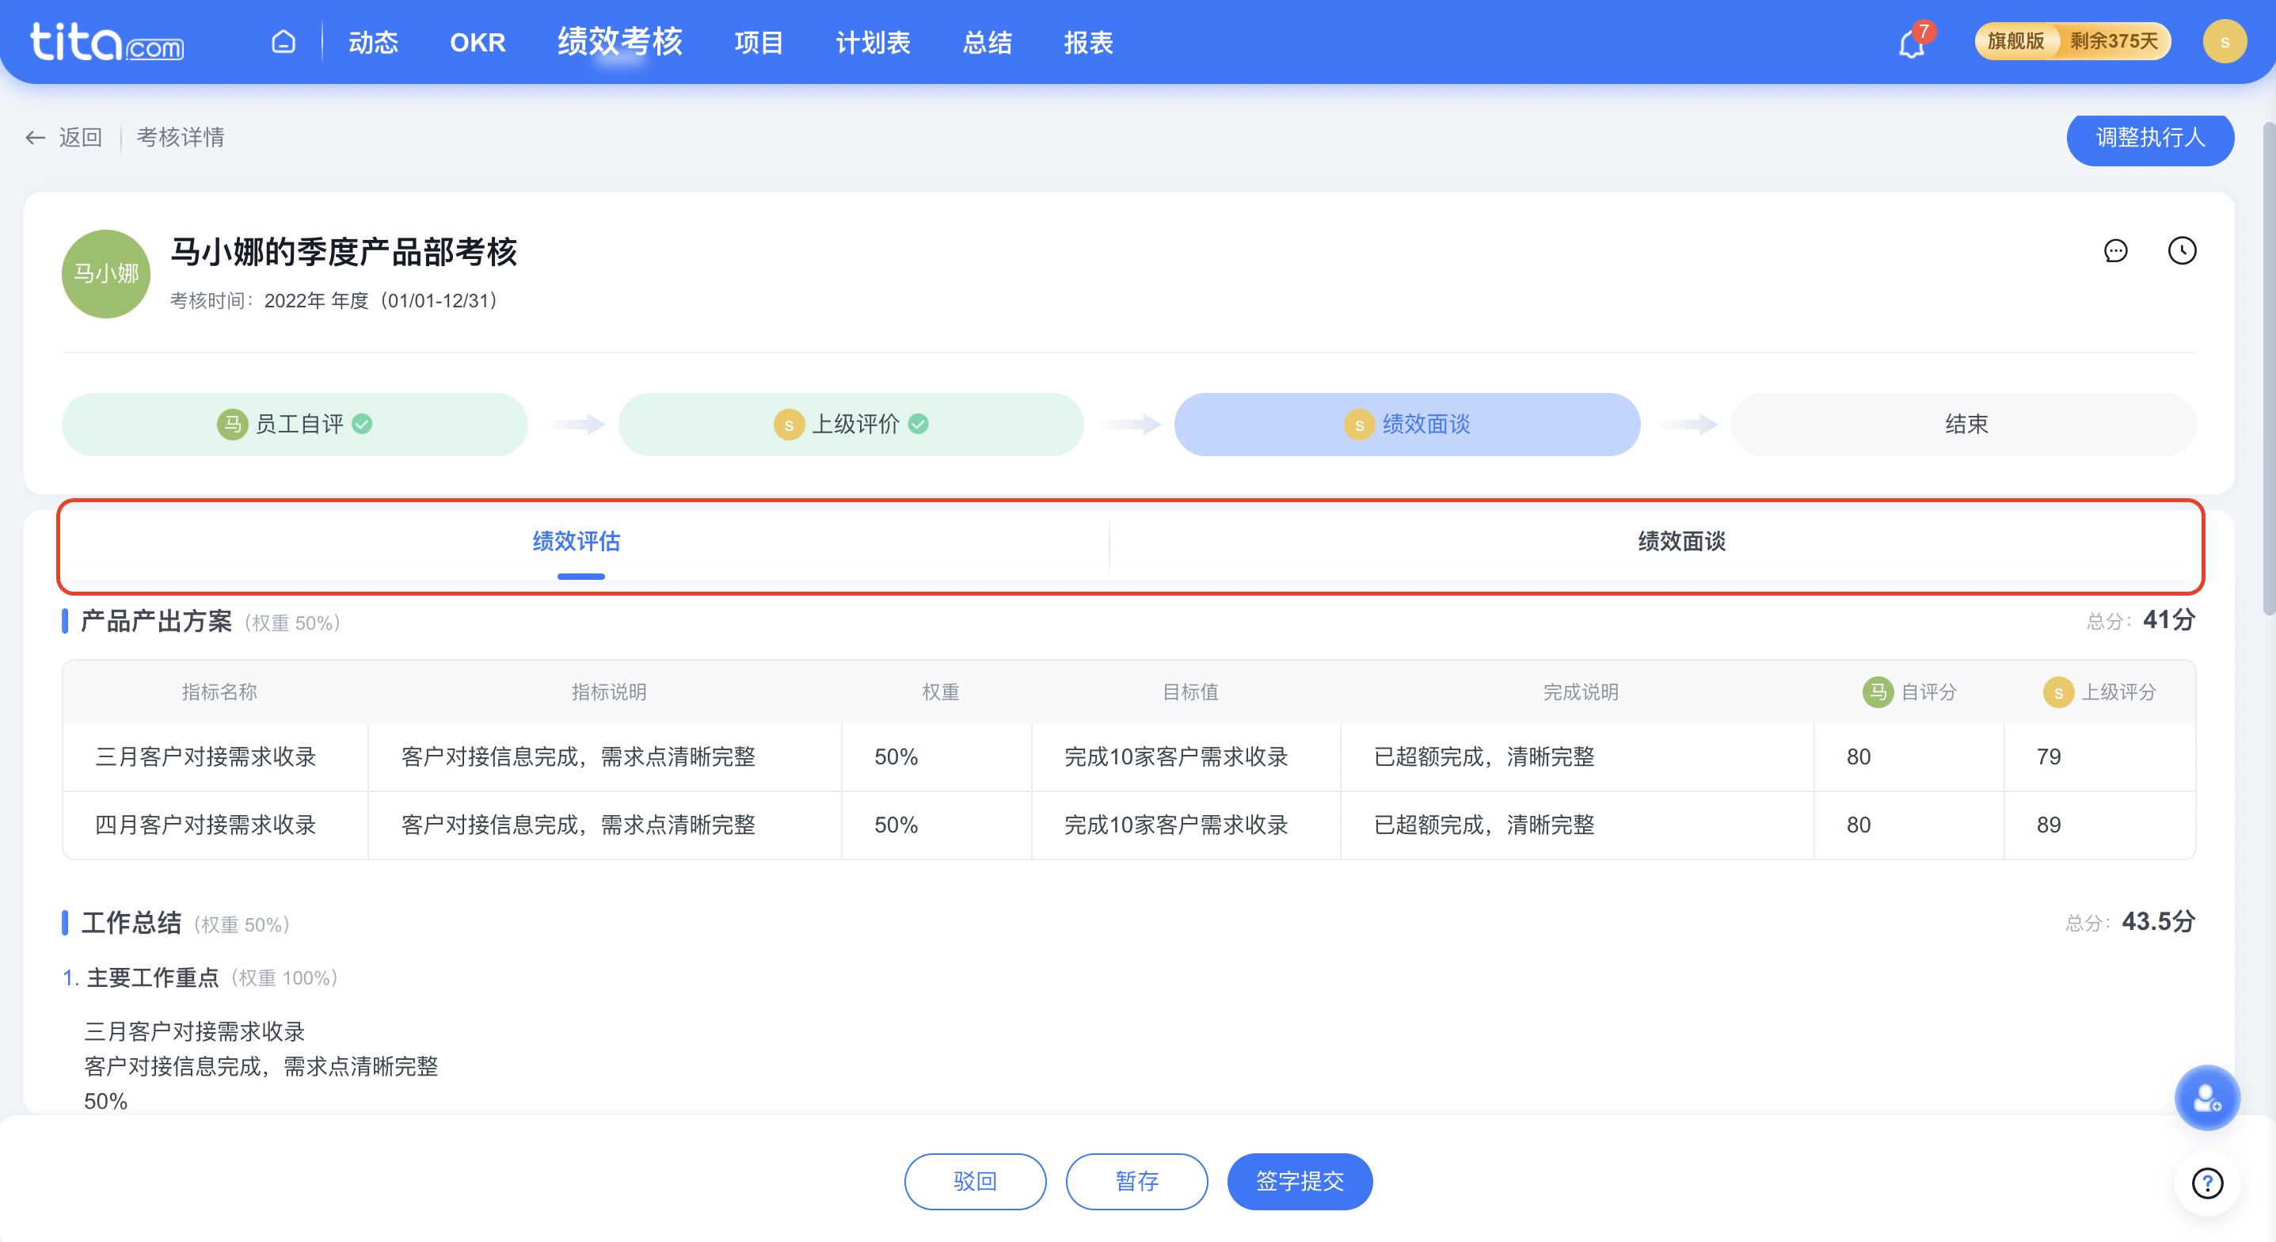Click the tita.com logo
This screenshot has width=2276, height=1242.
[x=107, y=41]
